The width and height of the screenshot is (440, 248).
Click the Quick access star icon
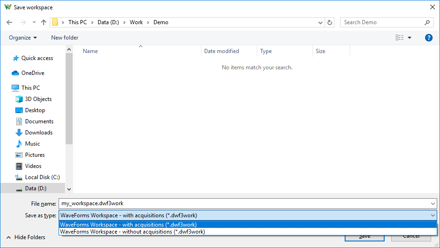tap(16, 58)
